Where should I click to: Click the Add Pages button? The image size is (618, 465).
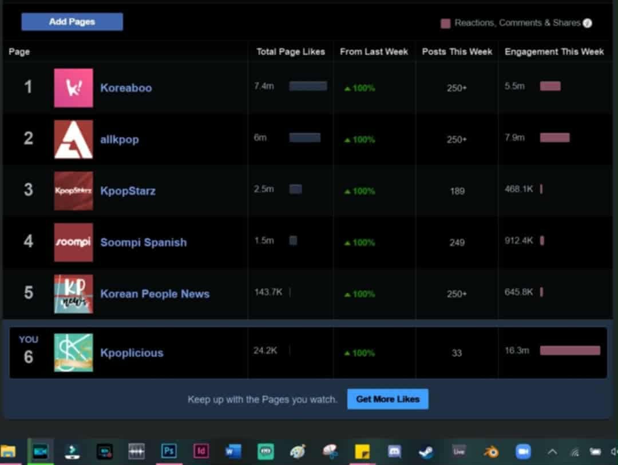click(72, 22)
